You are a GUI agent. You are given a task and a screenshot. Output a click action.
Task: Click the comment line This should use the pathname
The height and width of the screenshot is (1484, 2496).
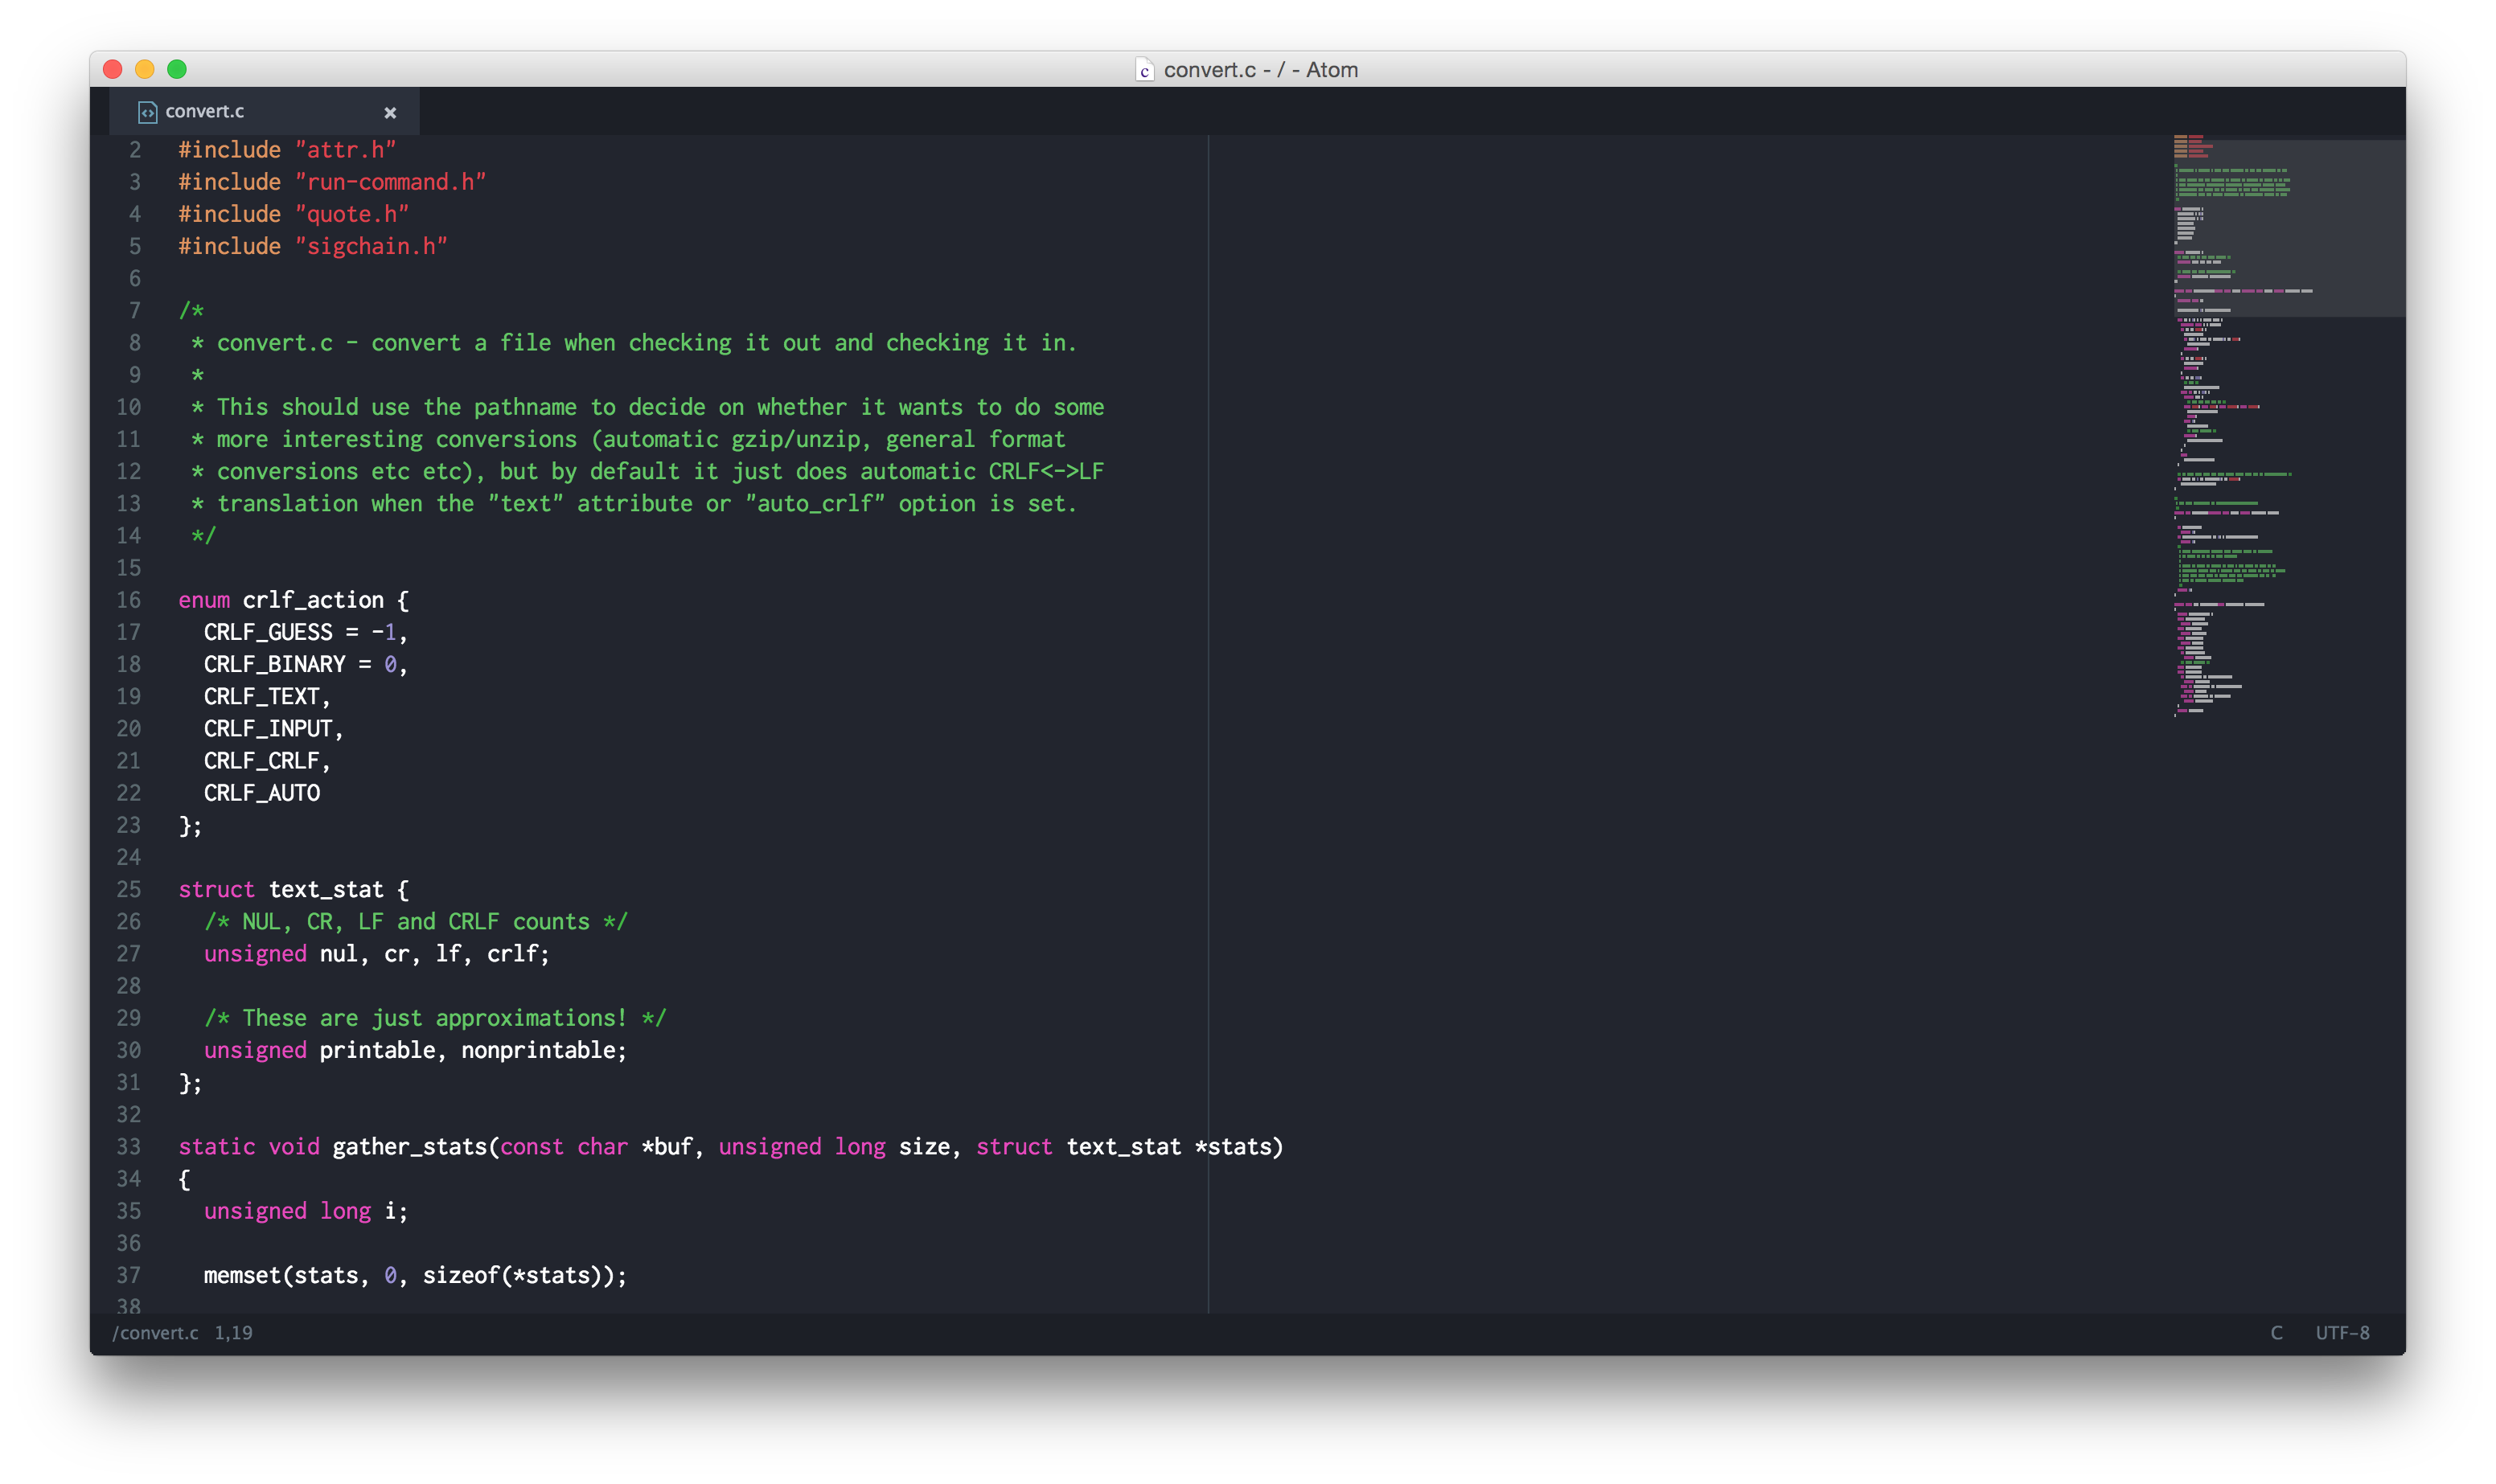tap(647, 407)
